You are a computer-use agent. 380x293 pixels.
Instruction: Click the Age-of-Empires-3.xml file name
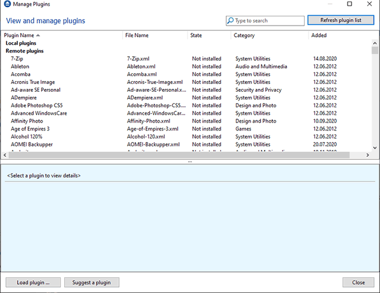point(153,129)
